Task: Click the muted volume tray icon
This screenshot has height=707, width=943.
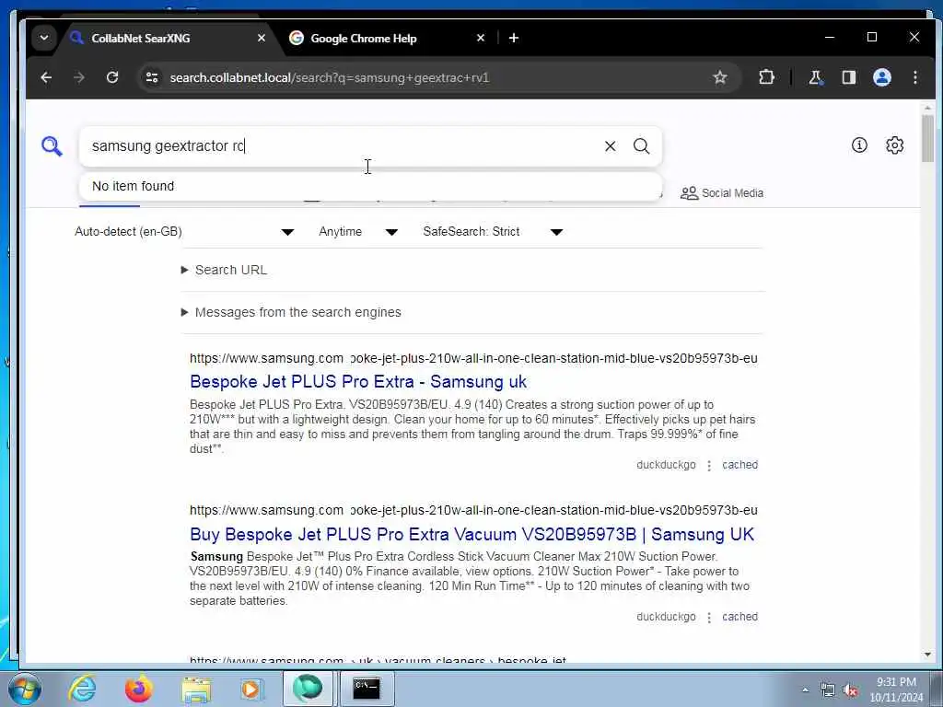Action: (x=850, y=690)
